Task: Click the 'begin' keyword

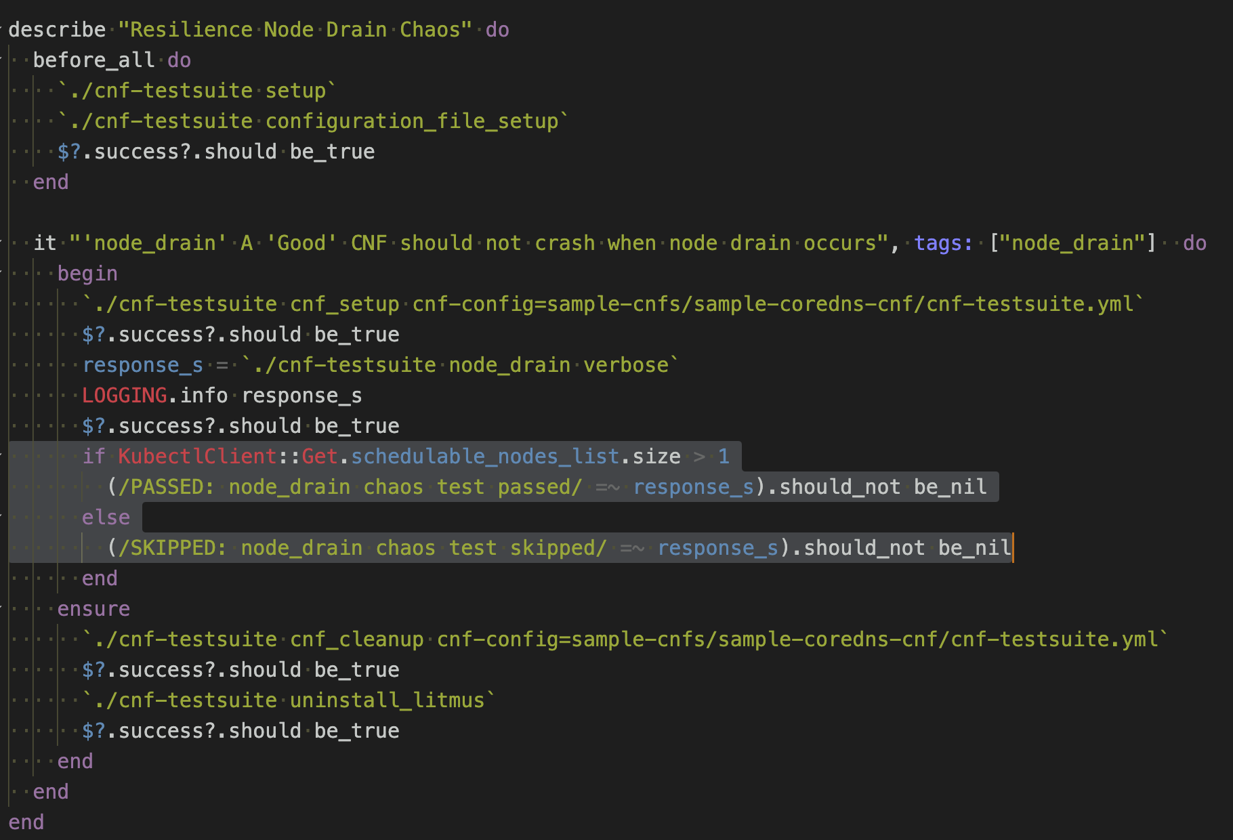Action: pyautogui.click(x=87, y=274)
